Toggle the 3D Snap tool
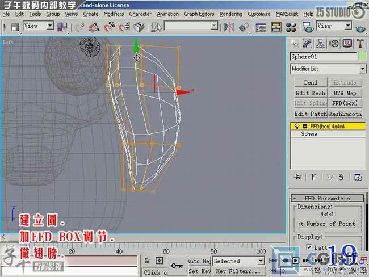 79,27
